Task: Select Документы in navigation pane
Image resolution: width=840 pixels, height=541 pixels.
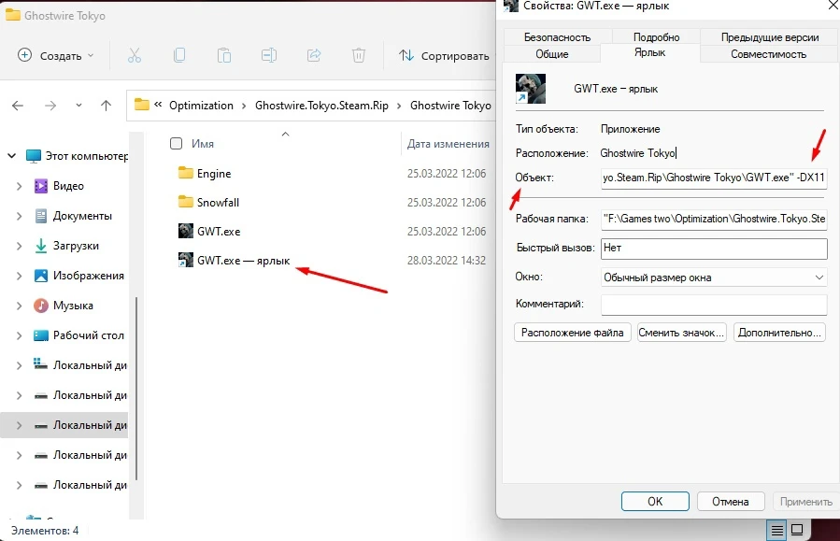Action: click(82, 216)
